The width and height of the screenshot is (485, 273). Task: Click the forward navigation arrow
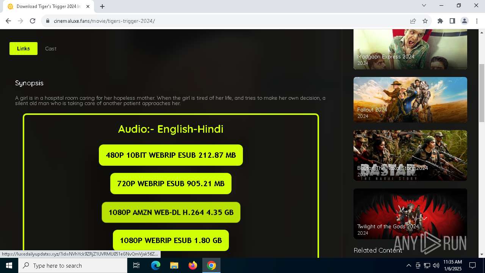pyautogui.click(x=20, y=21)
